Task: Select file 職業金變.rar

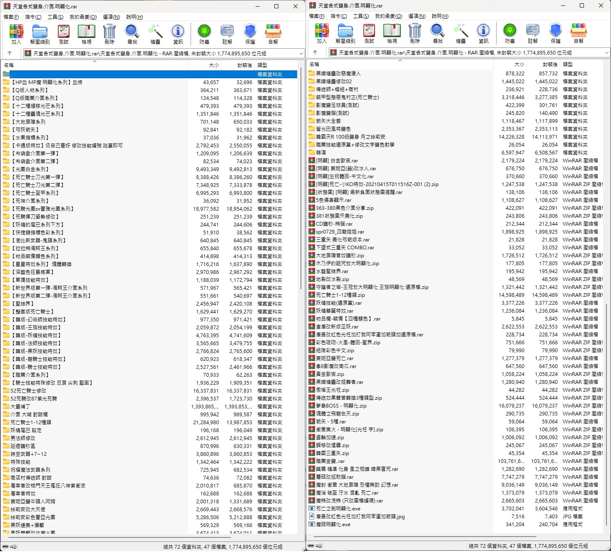Action: pos(455,461)
